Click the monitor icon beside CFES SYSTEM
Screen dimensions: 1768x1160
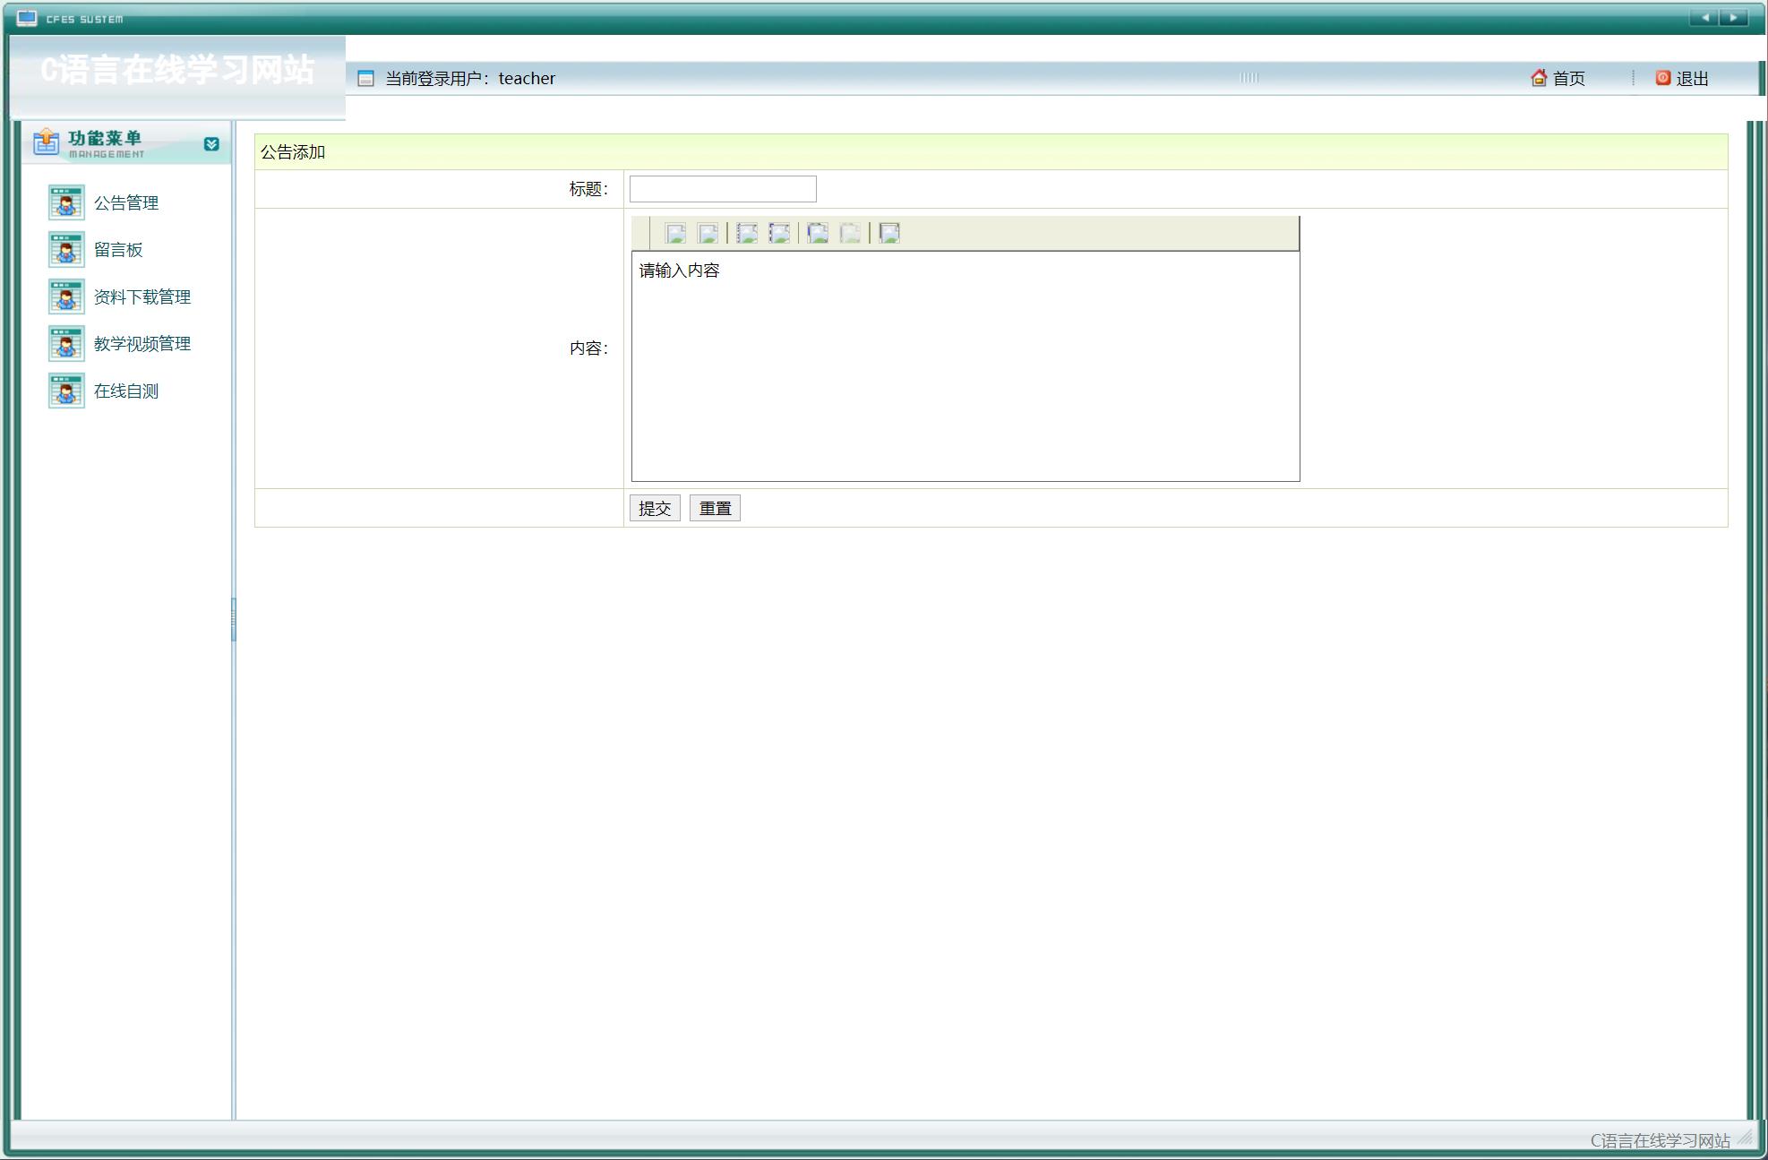tap(27, 18)
